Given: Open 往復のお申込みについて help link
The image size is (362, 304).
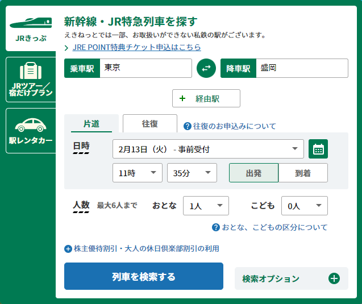Looking at the screenshot, I should pos(235,126).
